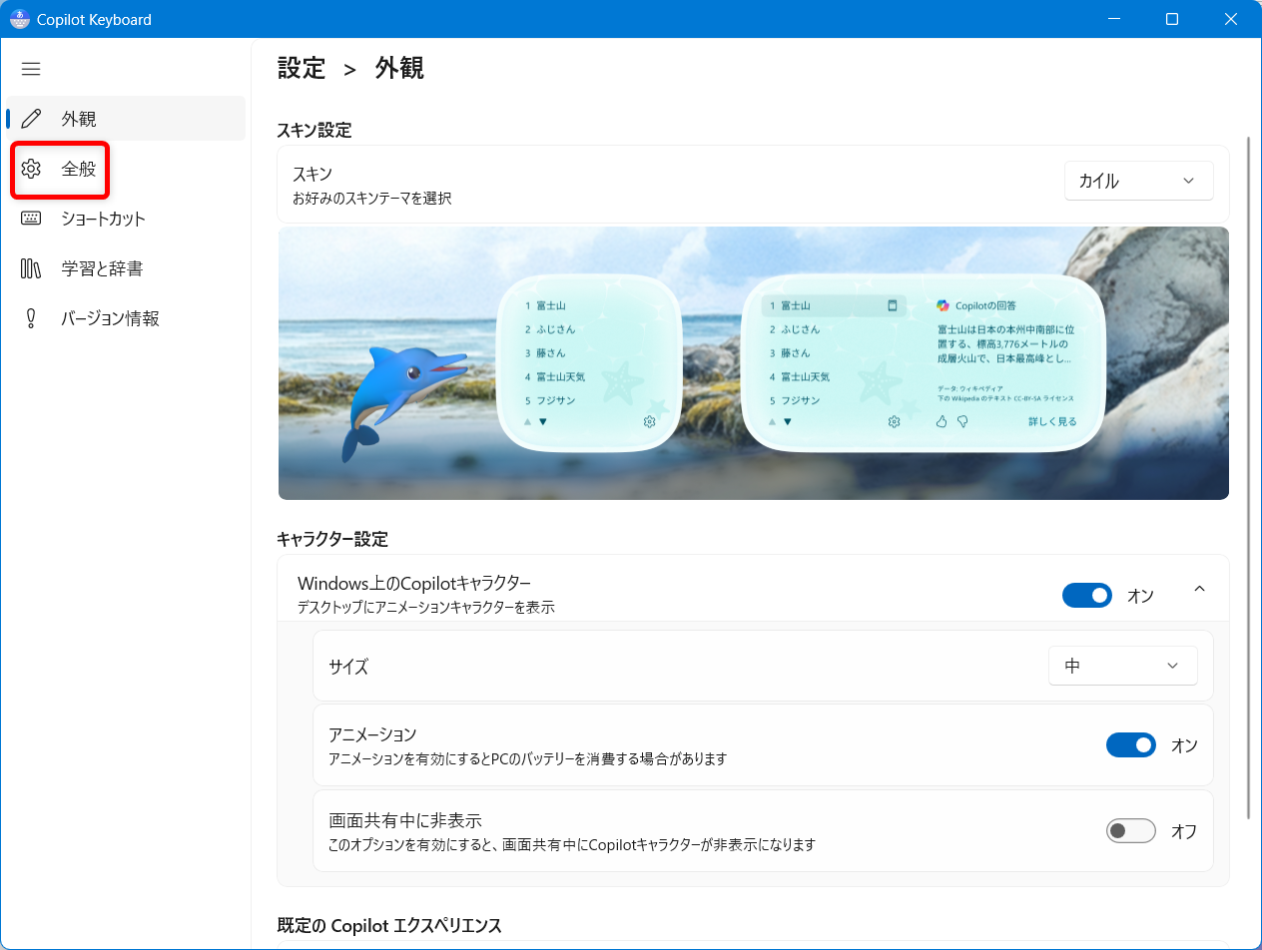This screenshot has width=1262, height=950.
Task: Click フジサン in the large preview panel
Action: tap(801, 401)
